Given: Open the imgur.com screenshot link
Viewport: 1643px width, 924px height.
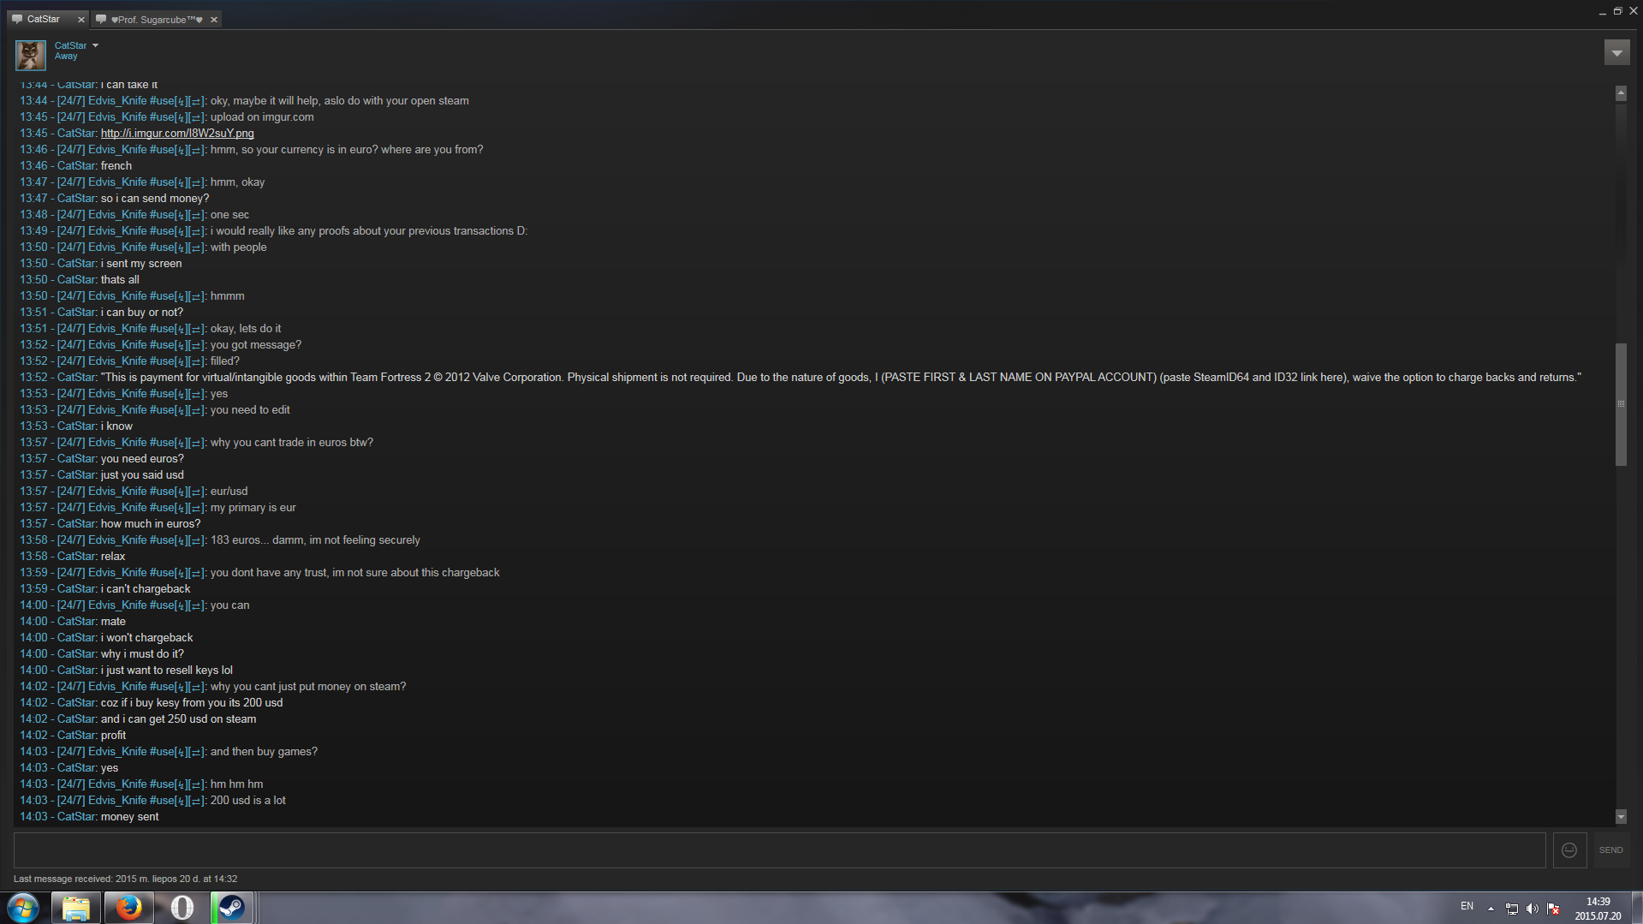Looking at the screenshot, I should point(177,134).
